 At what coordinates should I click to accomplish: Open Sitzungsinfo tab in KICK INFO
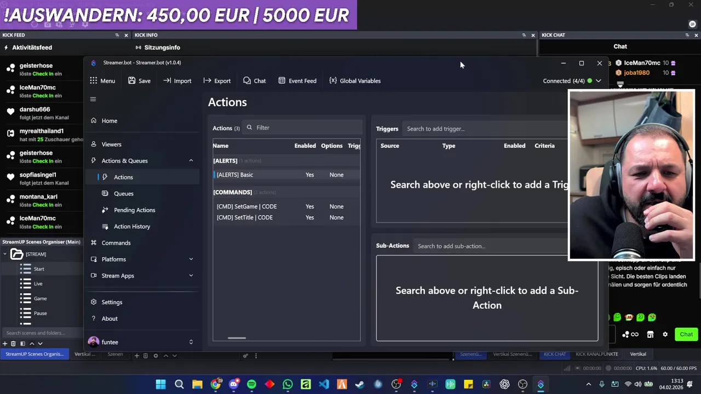tap(158, 48)
